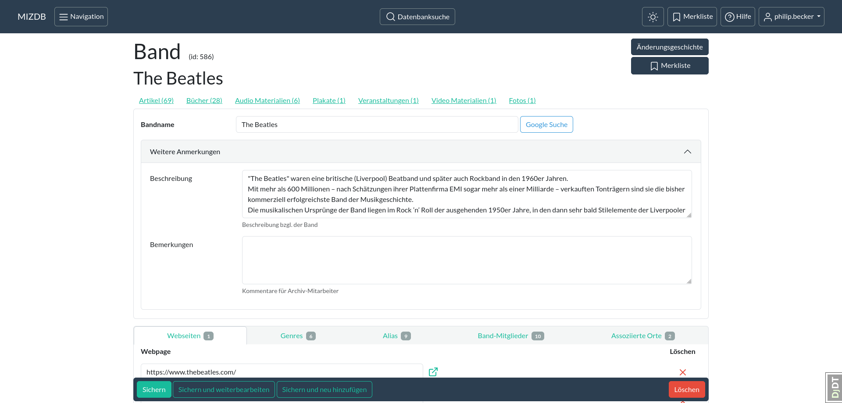Image resolution: width=842 pixels, height=403 pixels.
Task: View Änderungsgeschichte for this band
Action: (x=670, y=47)
